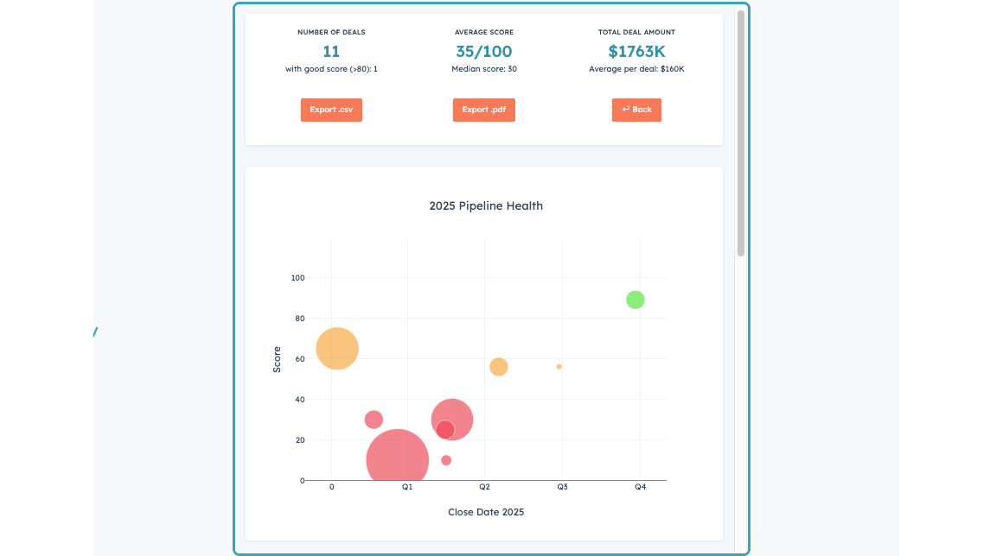Click the Score y-axis label
Viewport: 990px width, 556px height.
[278, 359]
